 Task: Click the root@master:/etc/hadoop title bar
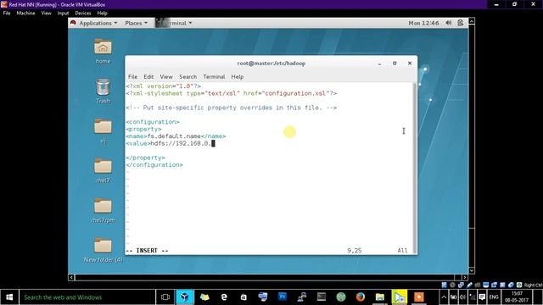click(271, 64)
